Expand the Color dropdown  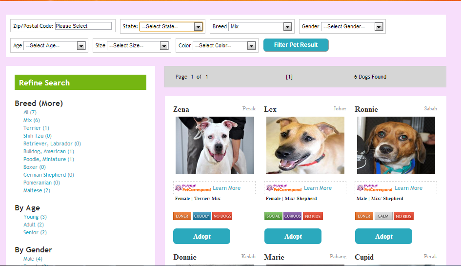224,45
